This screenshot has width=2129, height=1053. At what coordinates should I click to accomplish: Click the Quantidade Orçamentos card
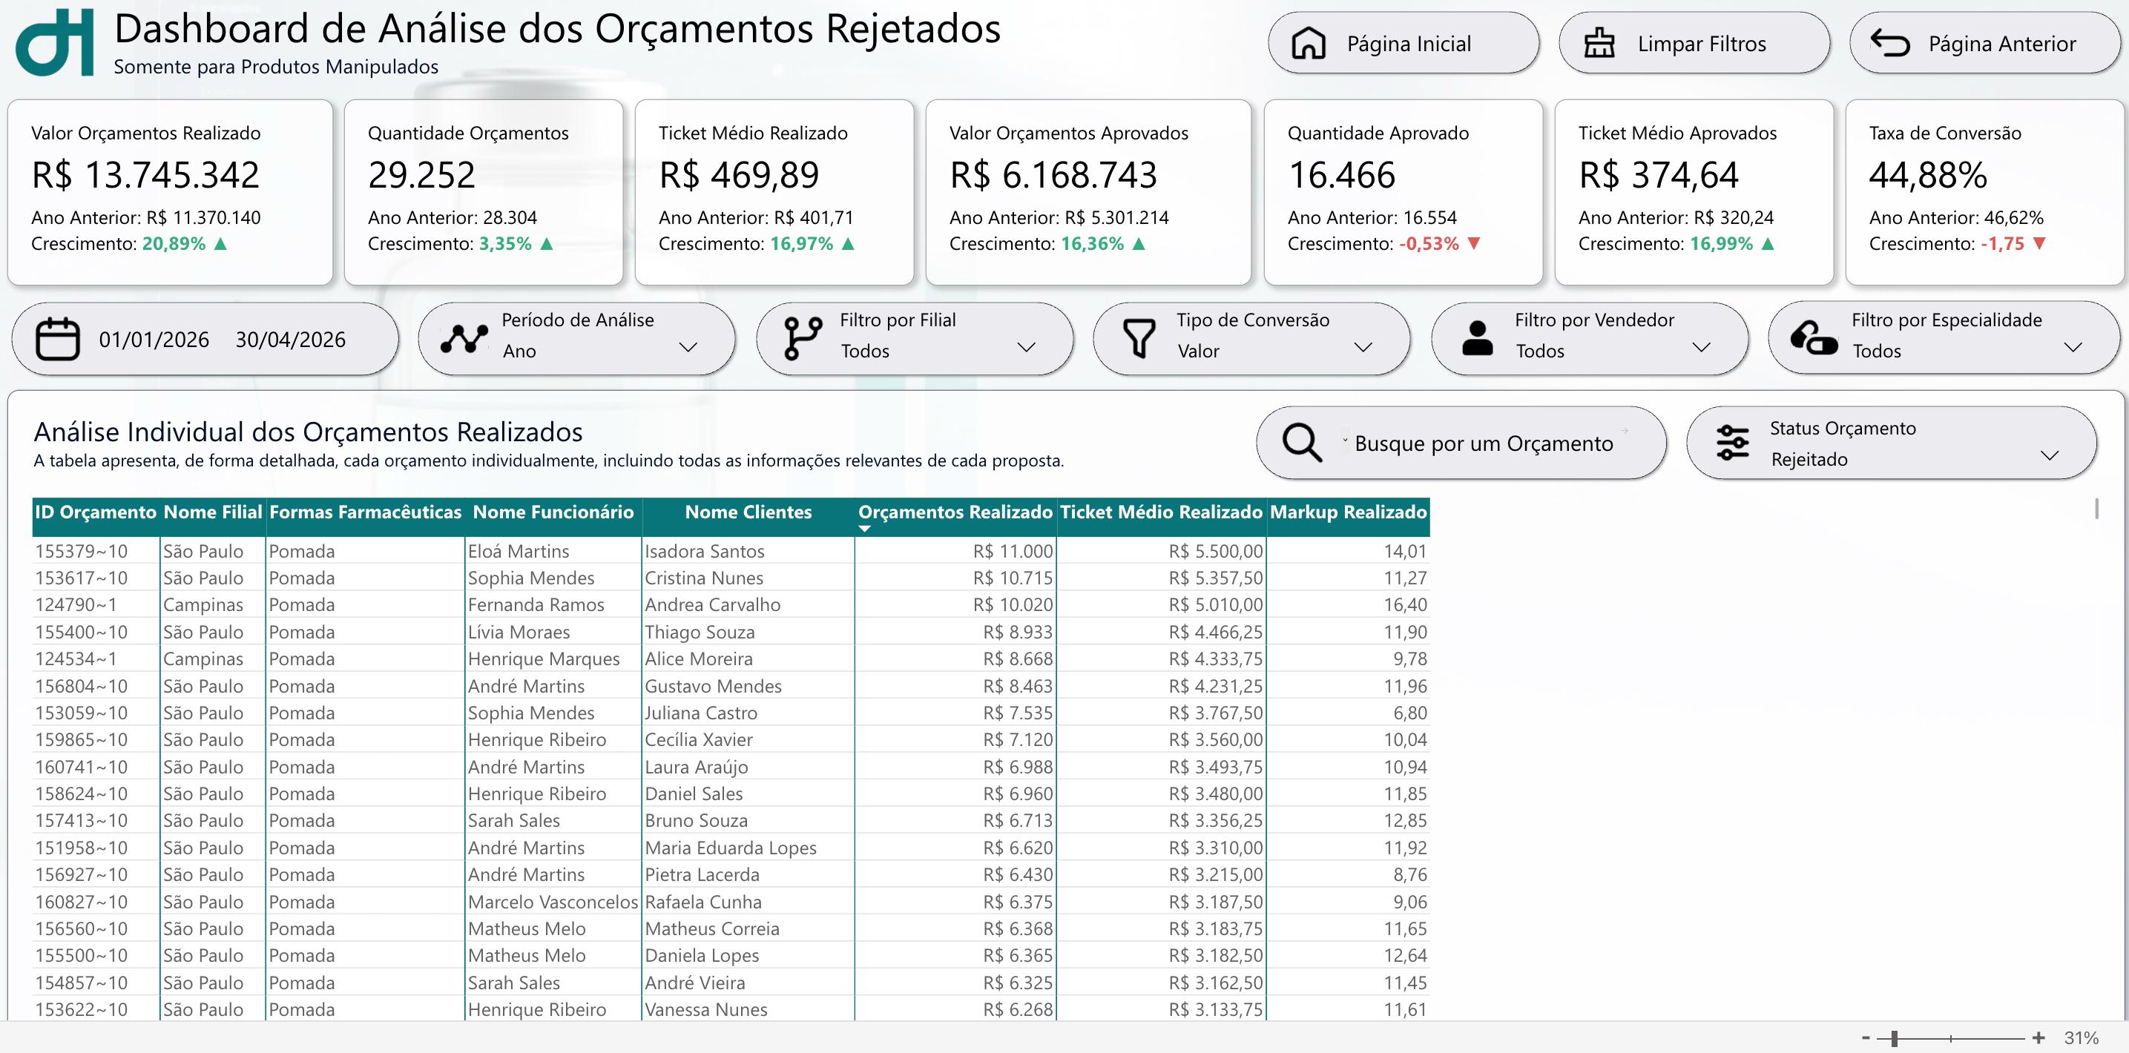tap(484, 192)
